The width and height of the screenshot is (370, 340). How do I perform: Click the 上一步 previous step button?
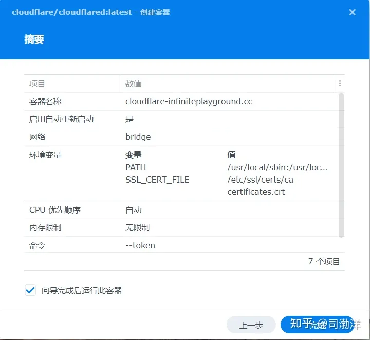coord(251,325)
